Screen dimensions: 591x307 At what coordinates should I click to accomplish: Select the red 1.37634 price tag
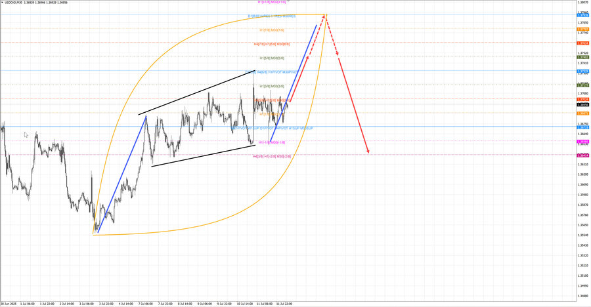click(x=583, y=43)
